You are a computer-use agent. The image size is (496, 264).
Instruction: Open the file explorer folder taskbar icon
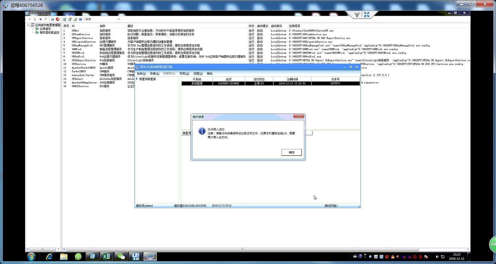coord(64,257)
